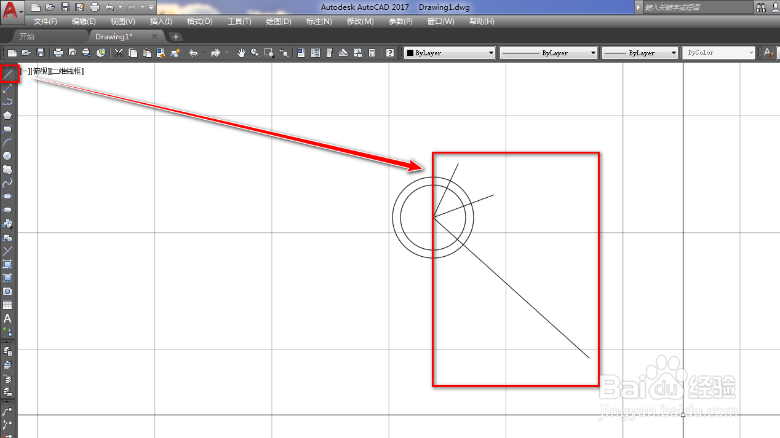Click the binoculars search icon
This screenshot has width=780, height=438.
[x=762, y=7]
